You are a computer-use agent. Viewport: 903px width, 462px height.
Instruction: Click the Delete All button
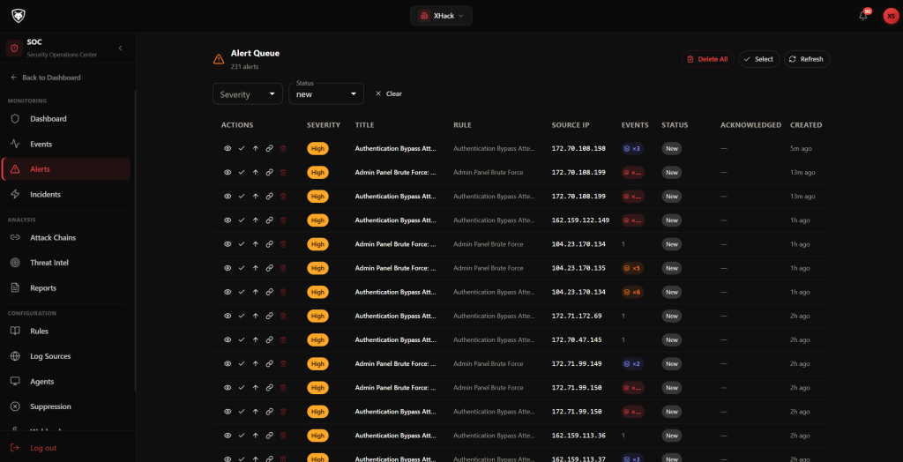706,59
